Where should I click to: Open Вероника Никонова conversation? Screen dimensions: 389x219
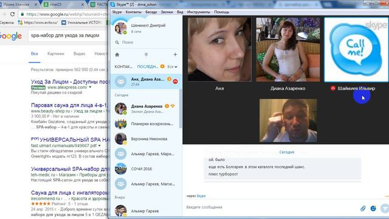pos(146,139)
